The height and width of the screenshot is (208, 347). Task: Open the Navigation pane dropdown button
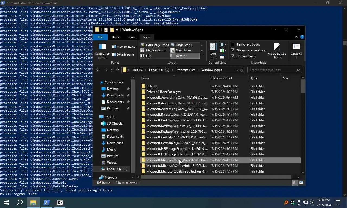(x=102, y=51)
